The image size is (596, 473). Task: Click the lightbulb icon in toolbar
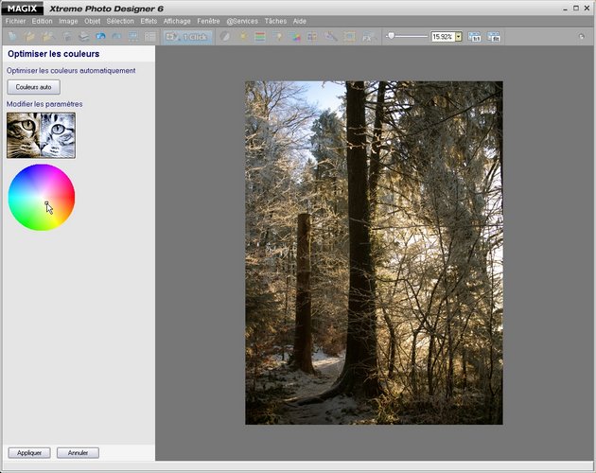click(x=278, y=36)
